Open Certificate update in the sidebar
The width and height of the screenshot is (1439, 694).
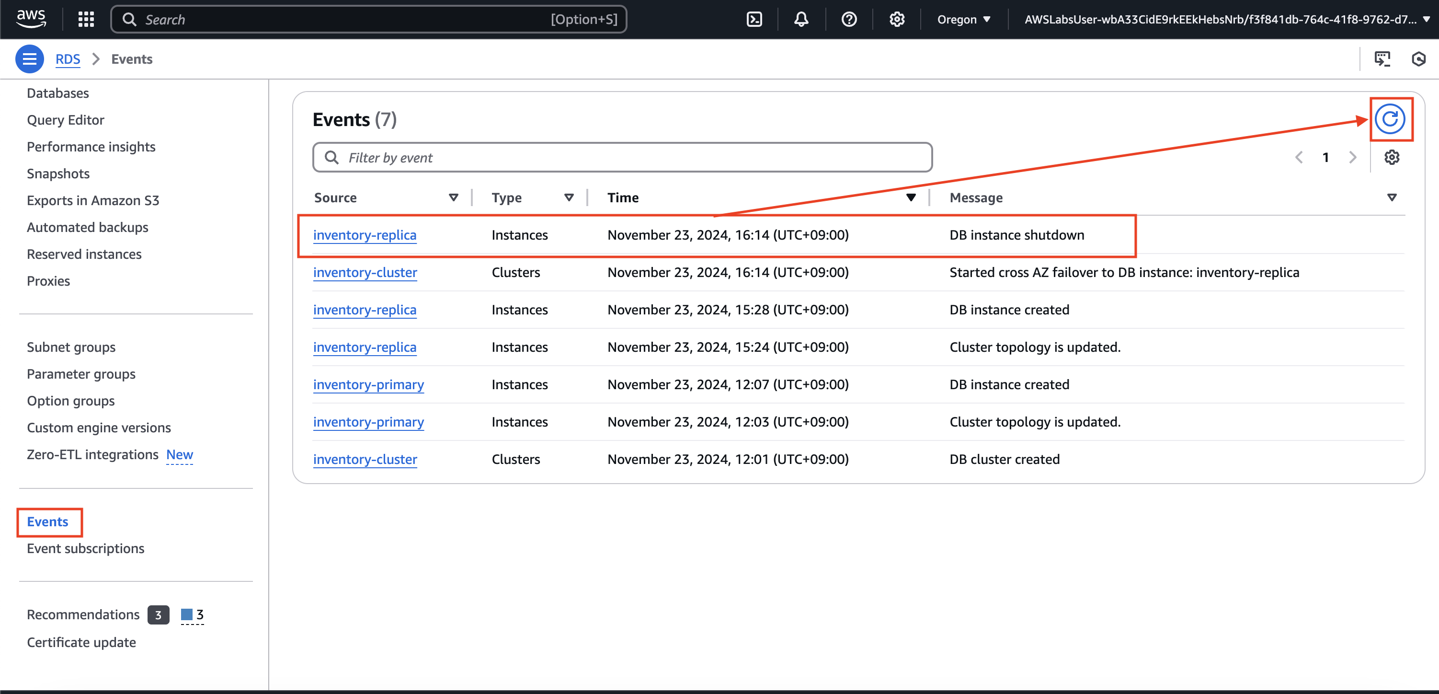[x=81, y=643]
